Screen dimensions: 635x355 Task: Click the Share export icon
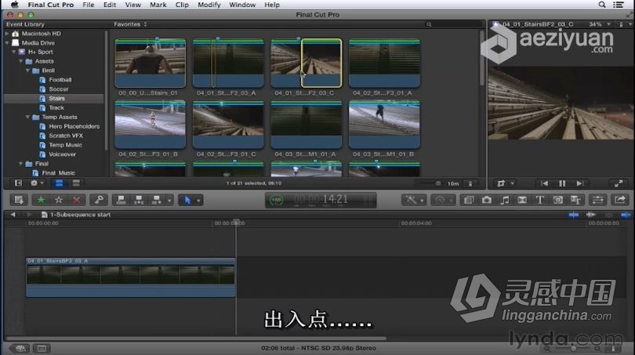[x=620, y=200]
